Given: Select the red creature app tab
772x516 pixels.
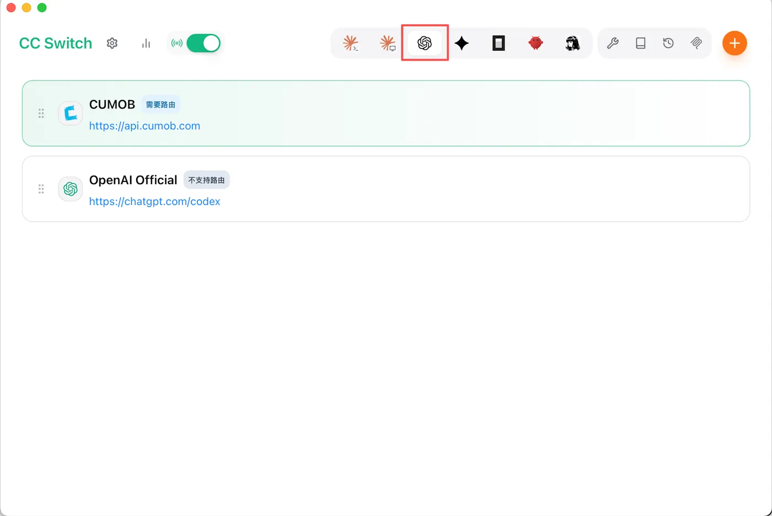Looking at the screenshot, I should (x=535, y=43).
